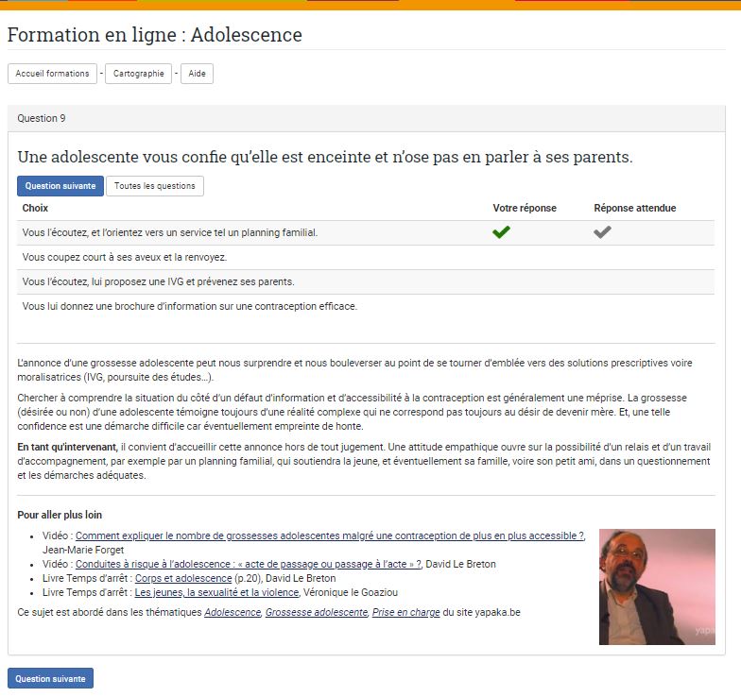Click the 'Votre réponse' column header
Image resolution: width=741 pixels, height=697 pixels.
[525, 208]
